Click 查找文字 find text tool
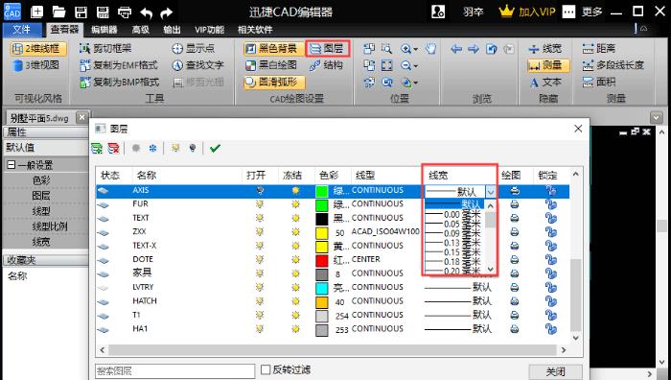671x380 pixels. [x=197, y=65]
